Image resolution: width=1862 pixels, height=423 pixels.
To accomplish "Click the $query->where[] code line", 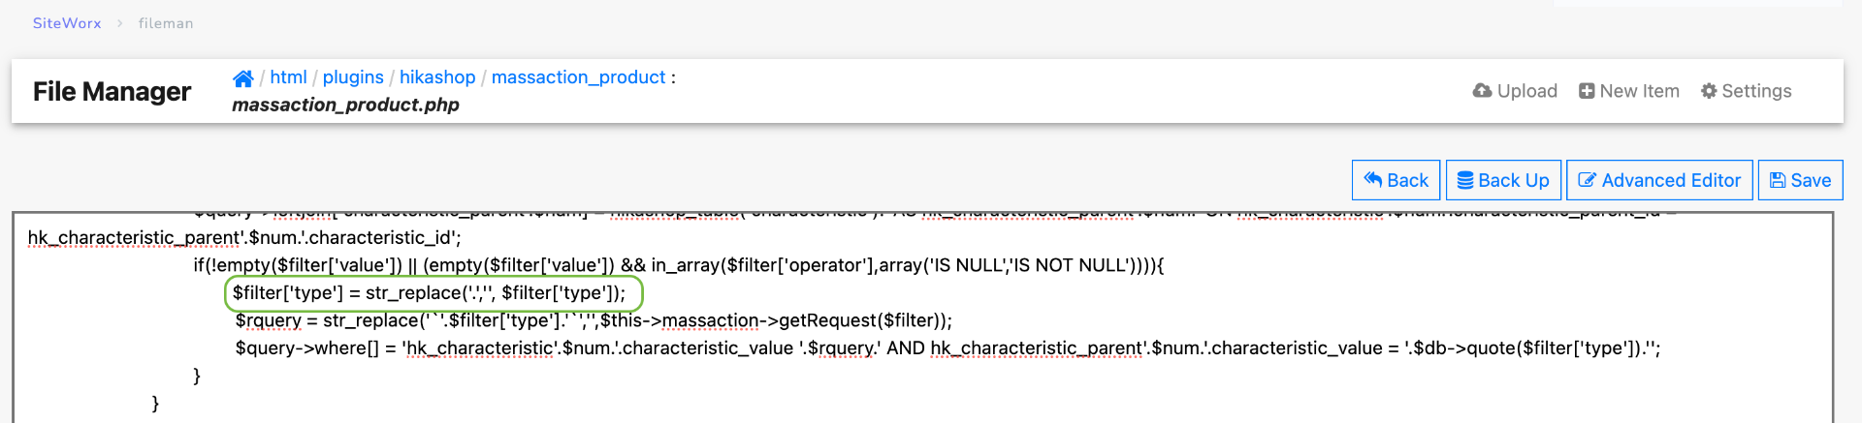I will point(947,348).
